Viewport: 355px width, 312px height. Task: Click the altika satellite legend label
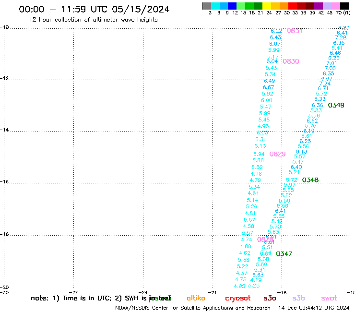point(196,298)
